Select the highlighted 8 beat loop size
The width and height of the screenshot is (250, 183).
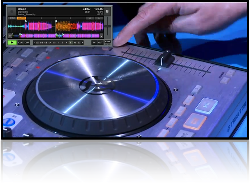(71, 42)
